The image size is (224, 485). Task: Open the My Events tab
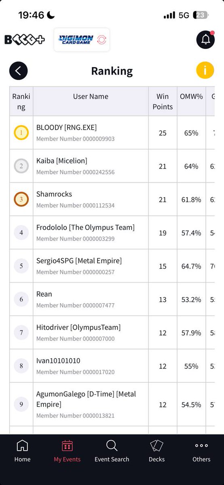(67, 451)
